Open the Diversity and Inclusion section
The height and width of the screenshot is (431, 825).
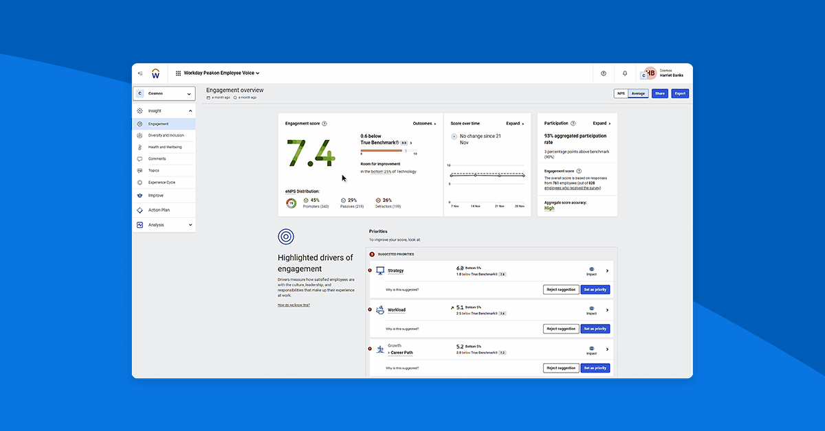[x=164, y=135]
